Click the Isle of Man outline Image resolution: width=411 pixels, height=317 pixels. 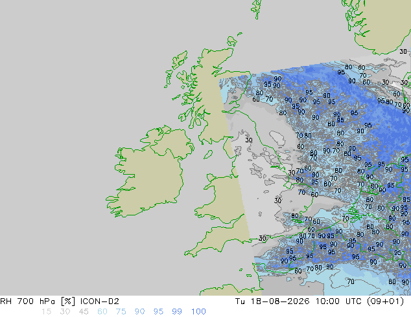pos(208,155)
